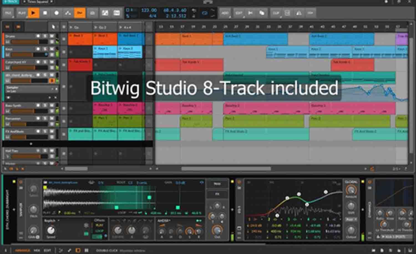416x254 pixels.
Task: Click the duplicate icon in the toolbar
Action: point(262,13)
